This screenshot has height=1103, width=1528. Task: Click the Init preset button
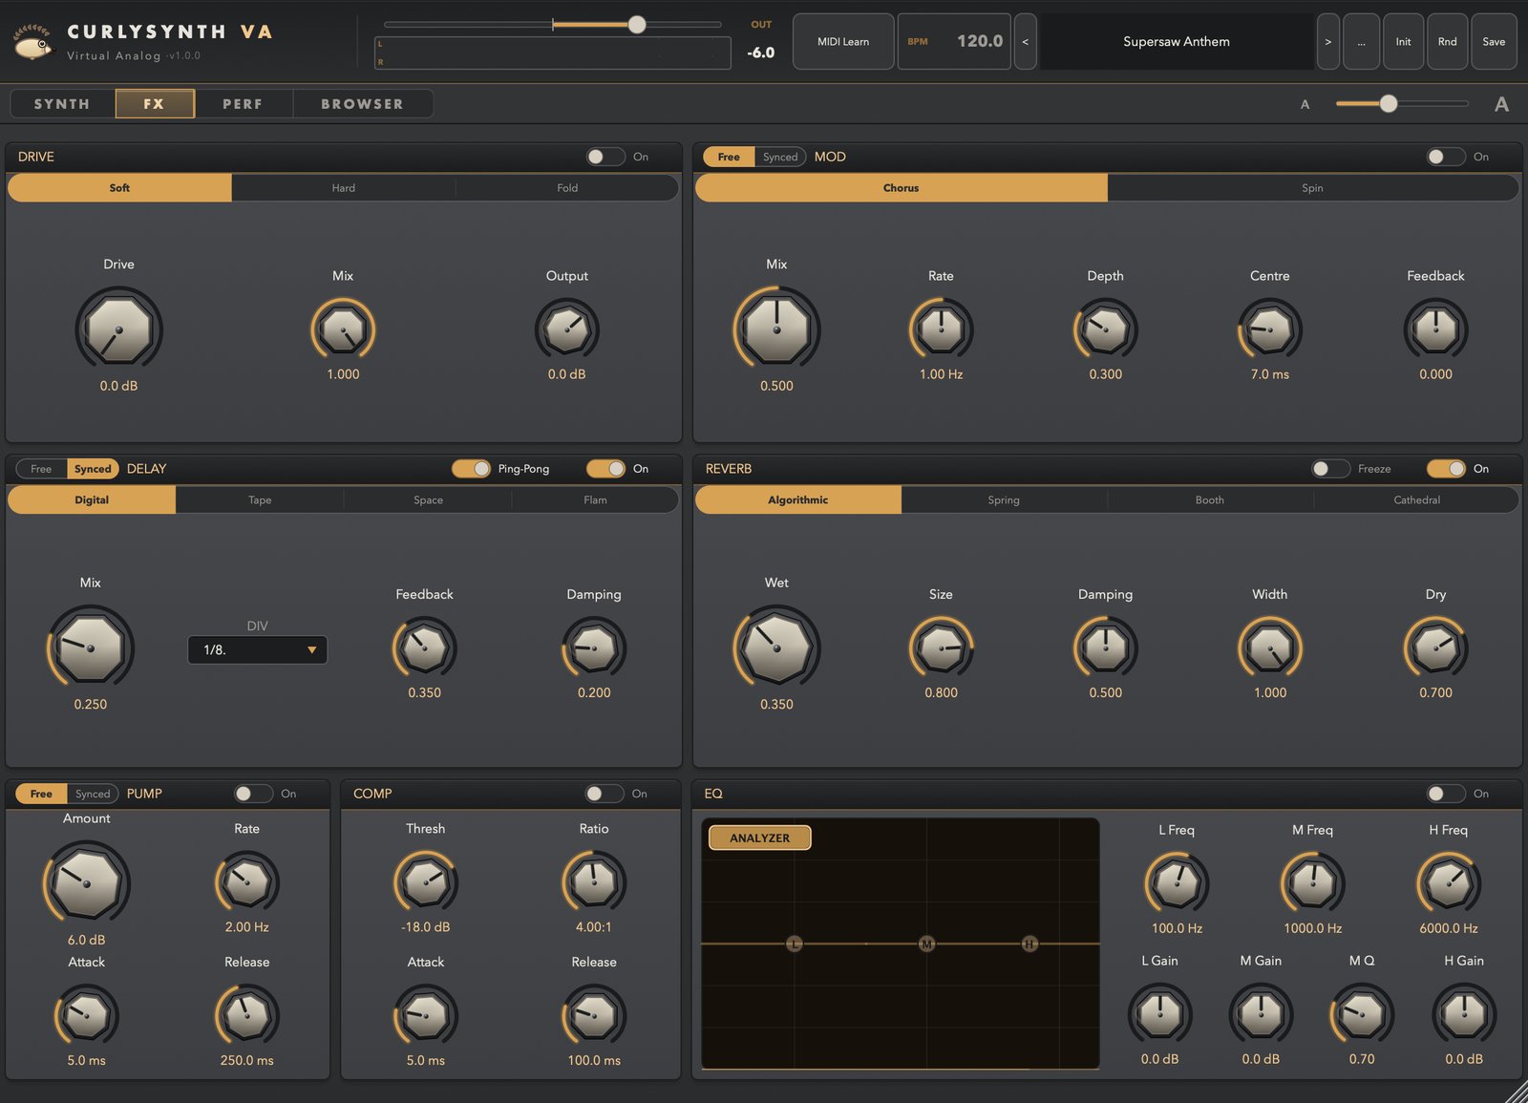[1403, 41]
